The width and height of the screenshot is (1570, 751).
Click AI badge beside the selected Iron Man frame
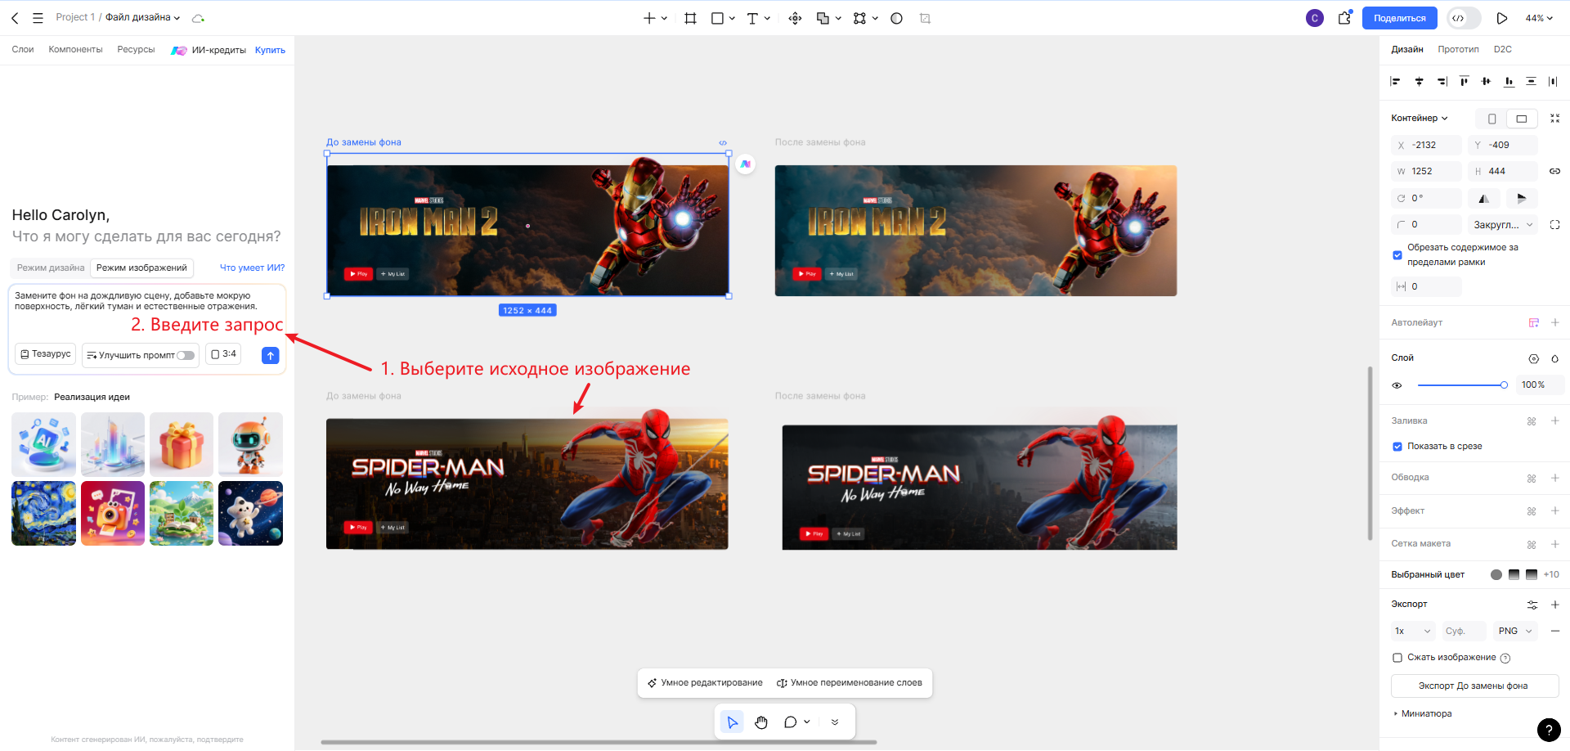click(745, 164)
